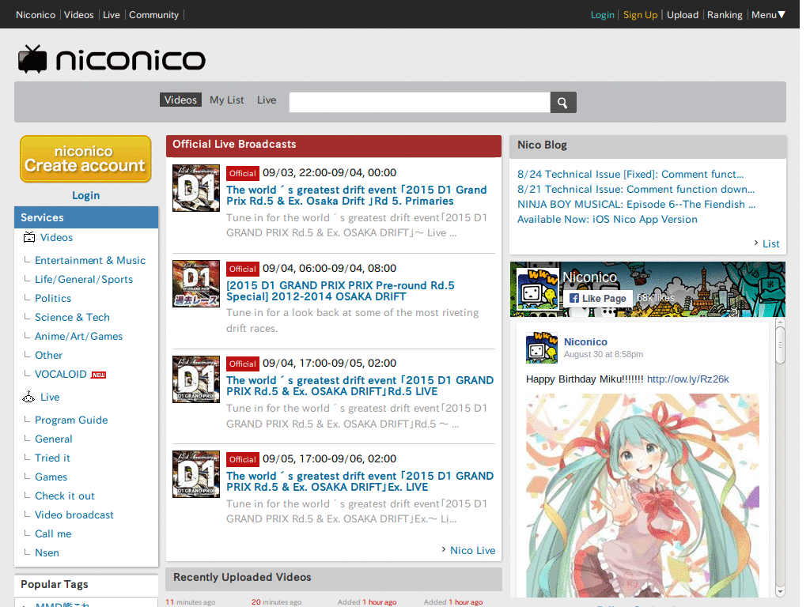
Task: Open the Ex. LIVE broadcast title
Action: point(360,481)
